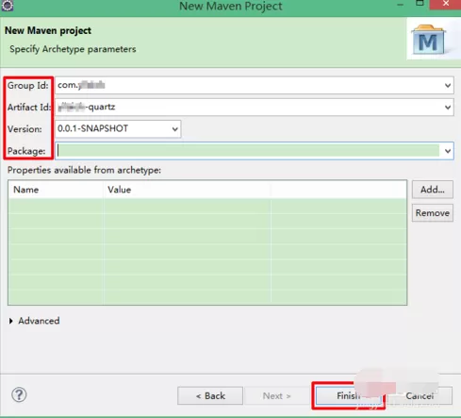Open the Artifact Id dropdown arrow

pos(448,108)
